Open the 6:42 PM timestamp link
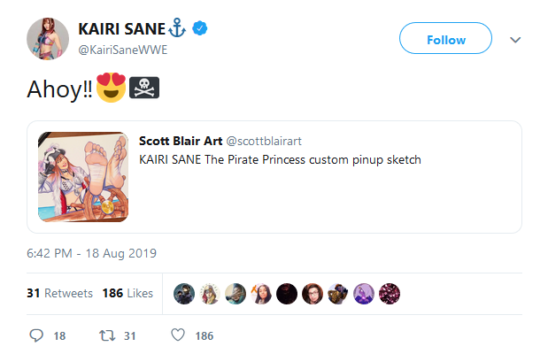This screenshot has width=548, height=354. tap(92, 253)
